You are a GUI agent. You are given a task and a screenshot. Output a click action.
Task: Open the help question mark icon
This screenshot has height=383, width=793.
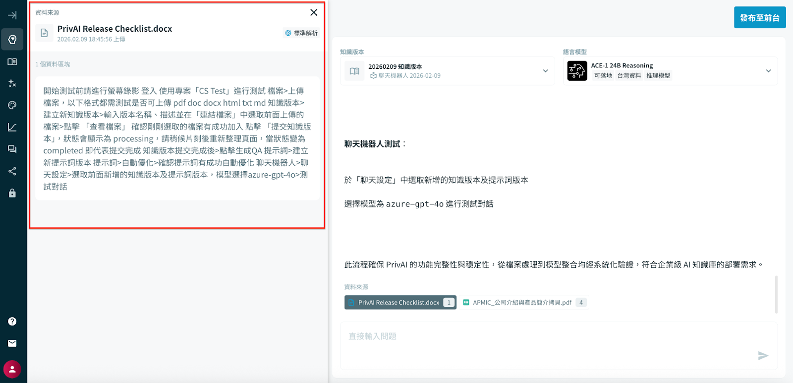(x=12, y=322)
